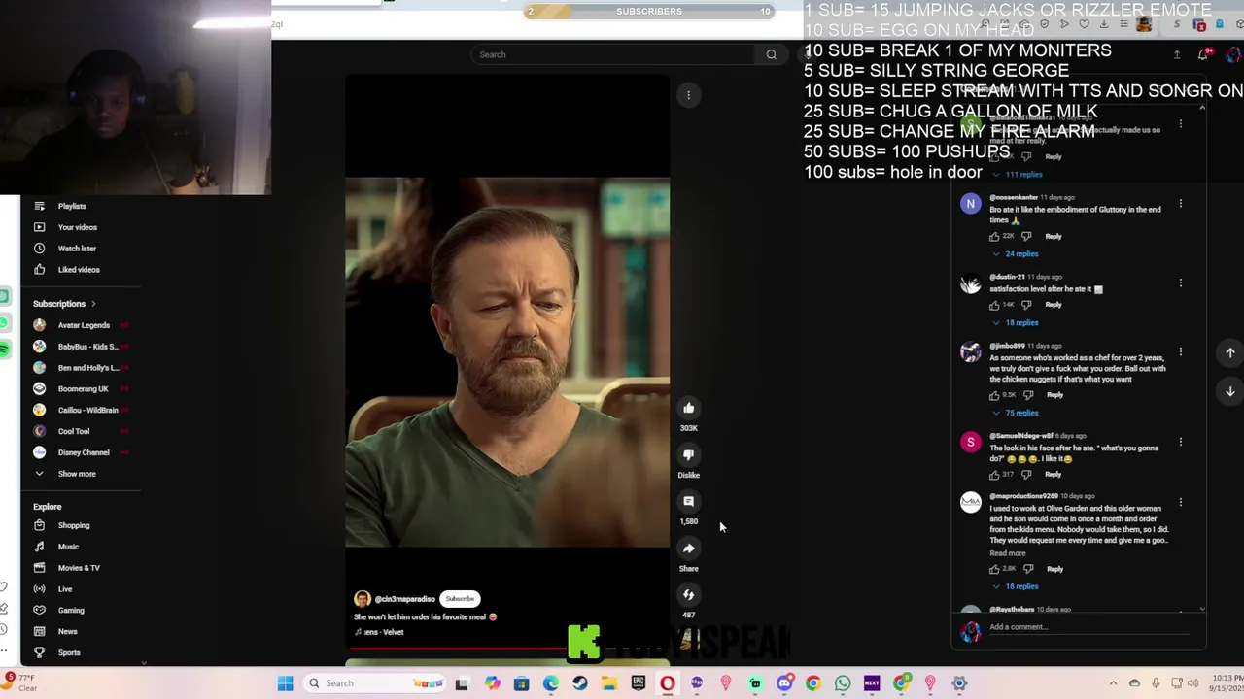Screen dimensions: 1244x699
Task: Click the Short video to pause
Action: (x=507, y=361)
